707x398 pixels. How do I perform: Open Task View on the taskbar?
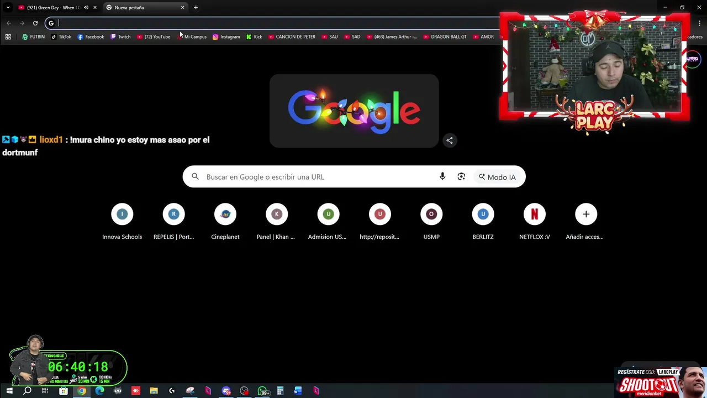click(45, 391)
